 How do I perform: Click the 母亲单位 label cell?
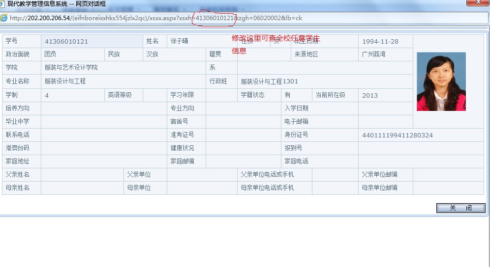point(145,188)
